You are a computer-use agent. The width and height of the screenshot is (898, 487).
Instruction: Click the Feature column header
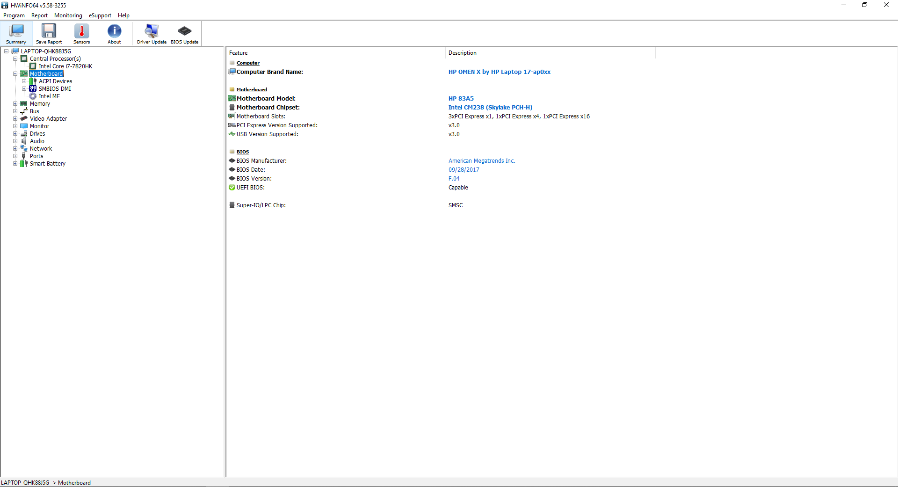[x=336, y=53]
